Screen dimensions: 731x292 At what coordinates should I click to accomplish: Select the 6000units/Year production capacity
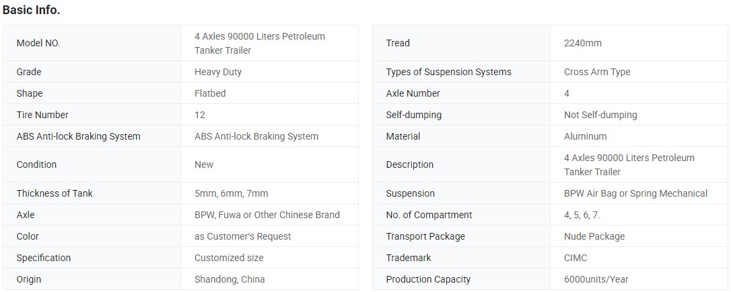(x=596, y=279)
